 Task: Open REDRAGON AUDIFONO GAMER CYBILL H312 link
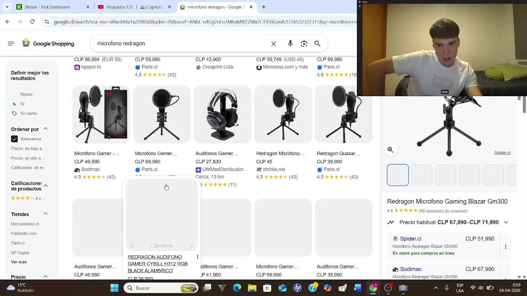157,264
